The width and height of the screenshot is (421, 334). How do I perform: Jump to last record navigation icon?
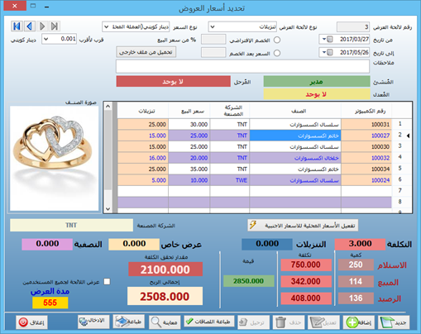click(55, 26)
